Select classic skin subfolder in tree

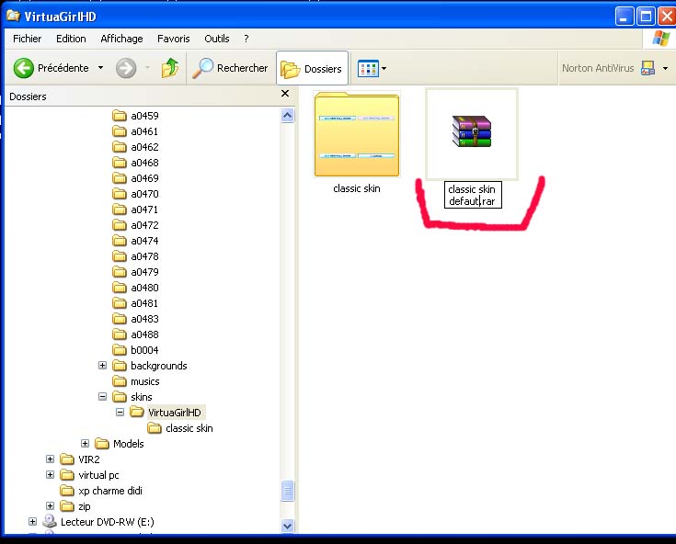point(180,428)
